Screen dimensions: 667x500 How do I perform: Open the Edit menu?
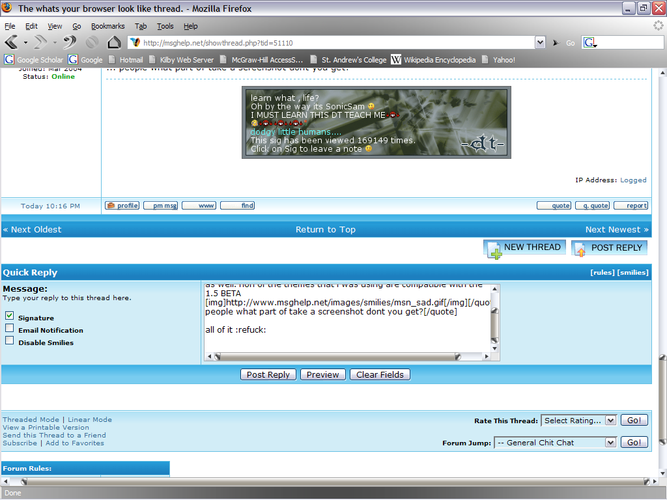click(x=31, y=26)
